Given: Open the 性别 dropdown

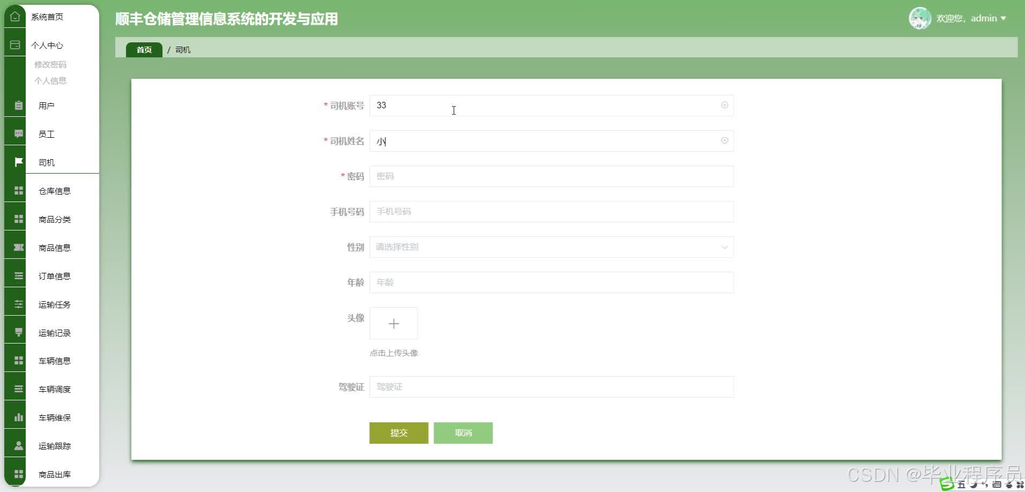Looking at the screenshot, I should pos(551,247).
